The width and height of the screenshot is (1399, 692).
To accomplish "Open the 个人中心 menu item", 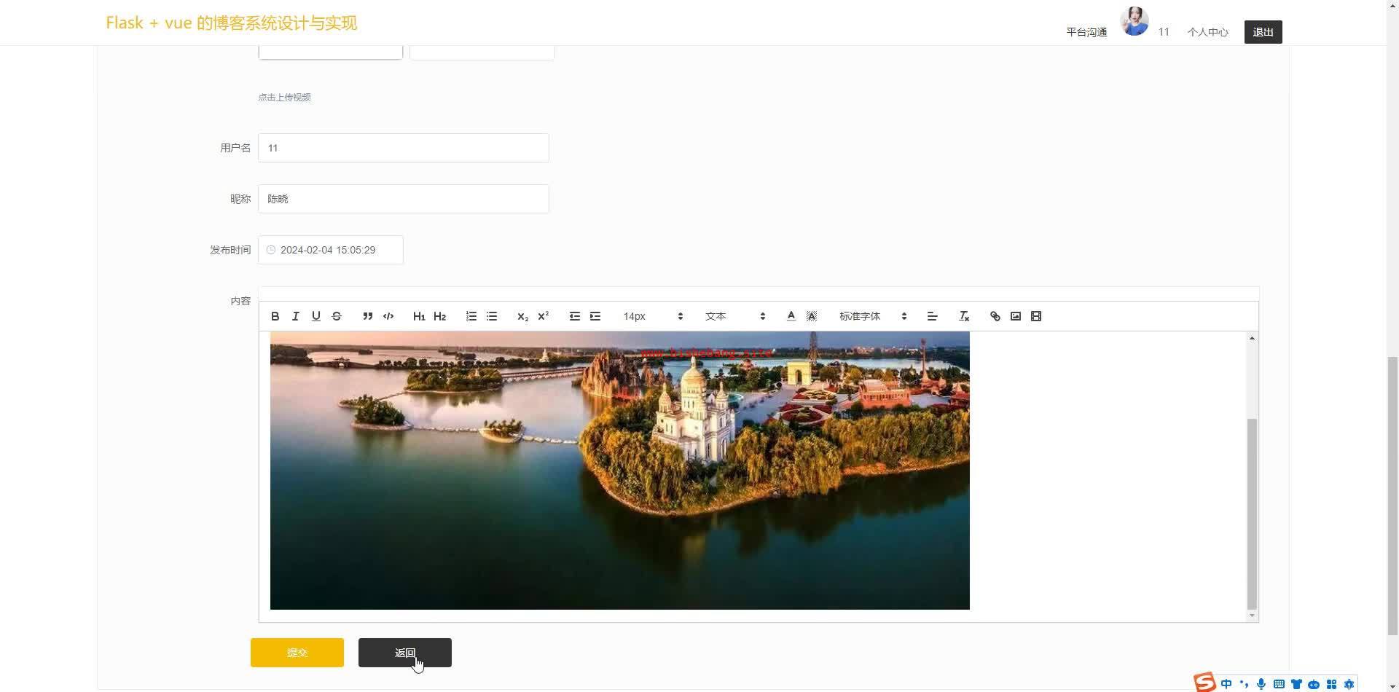I will point(1207,32).
